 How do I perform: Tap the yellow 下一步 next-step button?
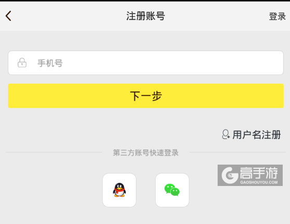click(x=146, y=96)
